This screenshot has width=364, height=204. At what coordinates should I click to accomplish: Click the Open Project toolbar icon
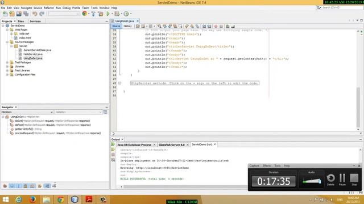(x=19, y=14)
